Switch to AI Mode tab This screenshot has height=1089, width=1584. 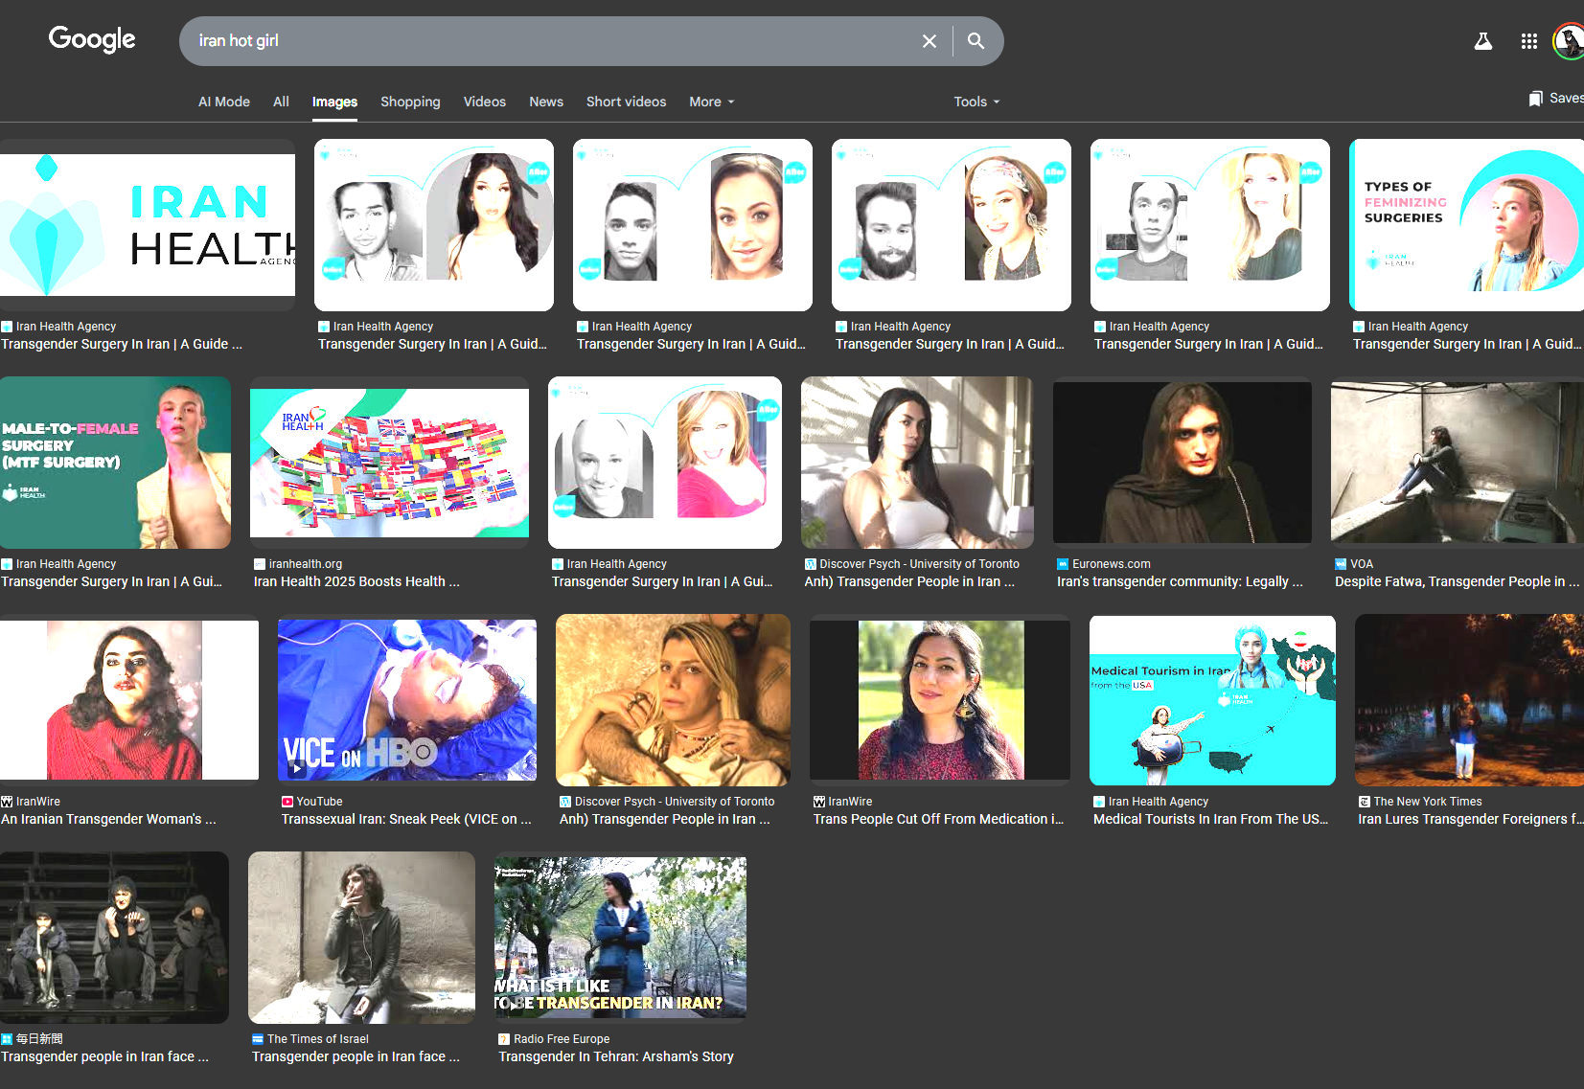click(x=224, y=102)
